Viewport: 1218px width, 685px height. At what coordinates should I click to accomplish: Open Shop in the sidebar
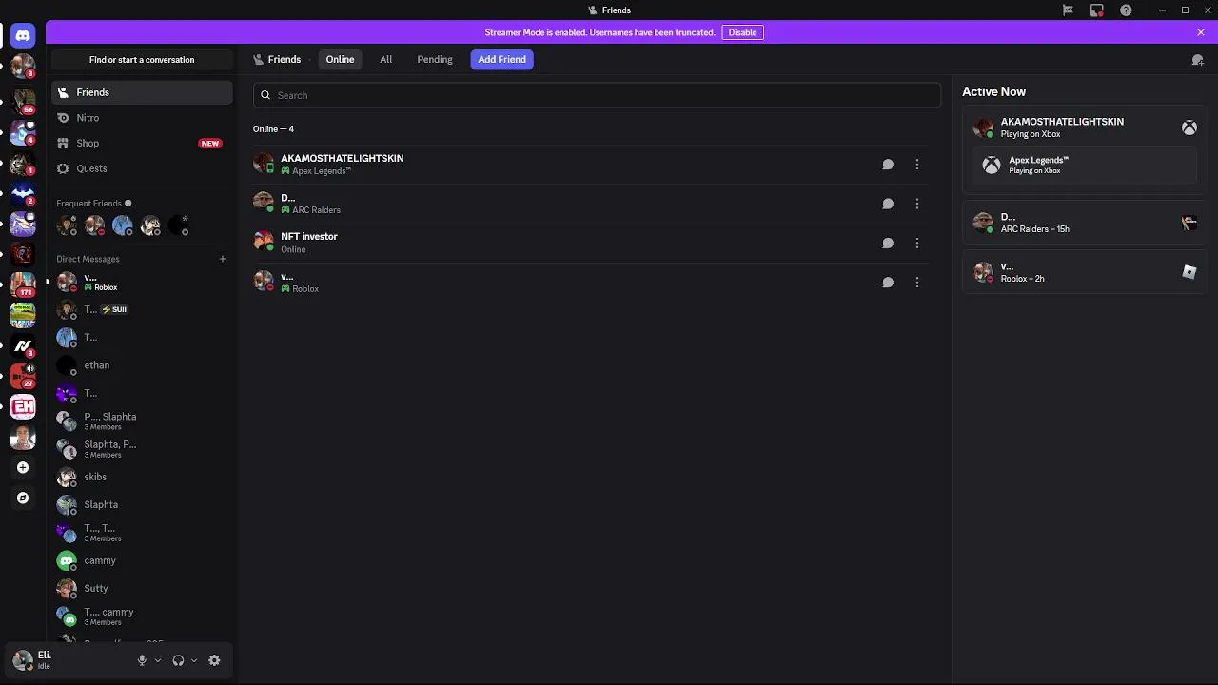142,143
